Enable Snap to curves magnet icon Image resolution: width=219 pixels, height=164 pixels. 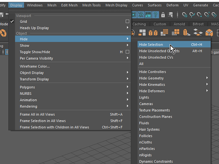coord(192,15)
